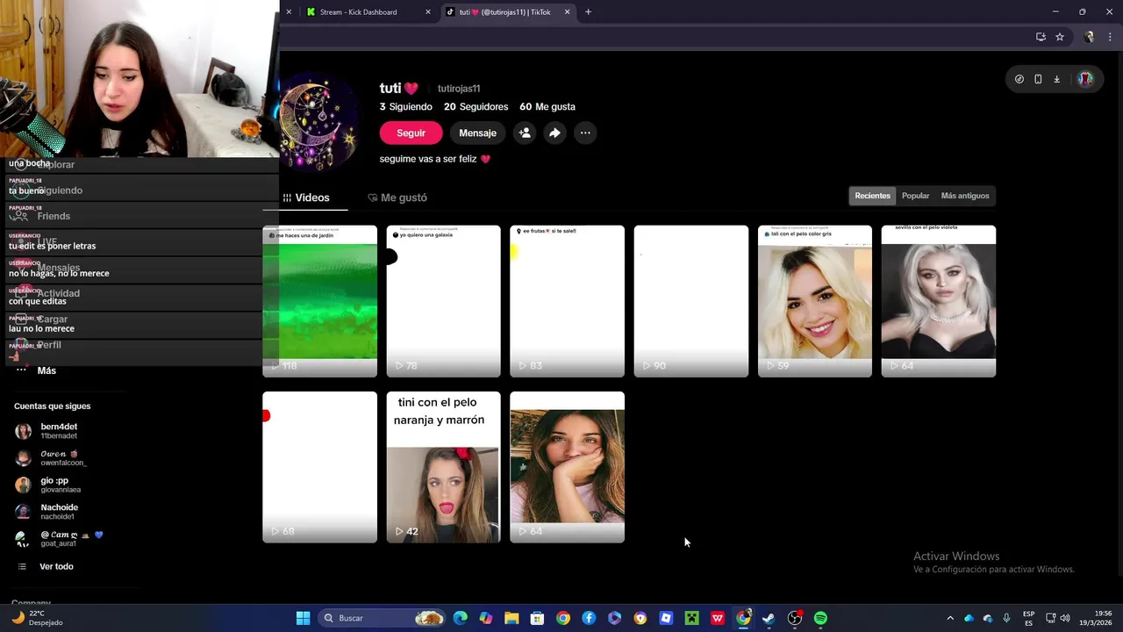
Task: Open Microsoft Store from taskbar
Action: tap(537, 618)
